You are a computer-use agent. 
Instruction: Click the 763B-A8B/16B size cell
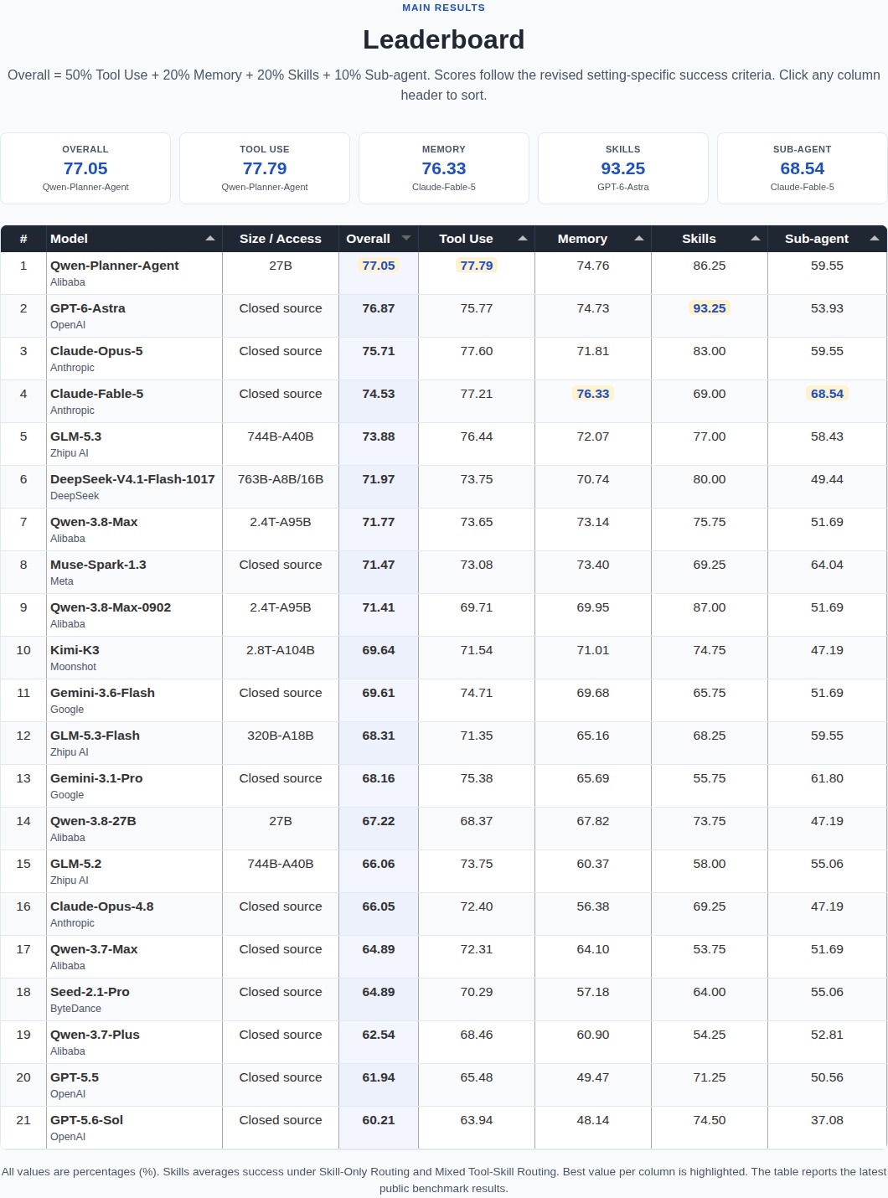click(281, 479)
